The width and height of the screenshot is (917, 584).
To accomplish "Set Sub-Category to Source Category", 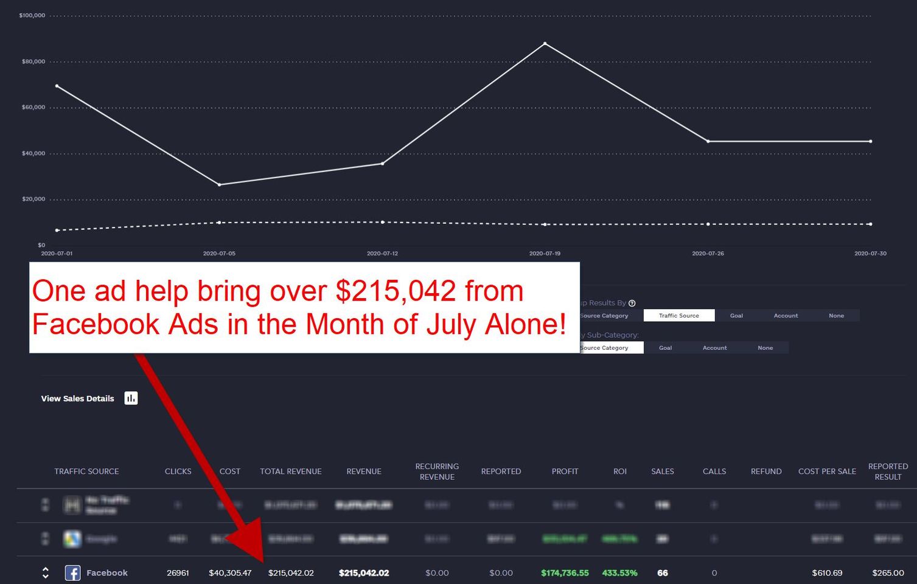I will coord(611,348).
